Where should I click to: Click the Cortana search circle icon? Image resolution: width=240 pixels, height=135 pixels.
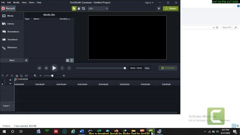[13, 132]
